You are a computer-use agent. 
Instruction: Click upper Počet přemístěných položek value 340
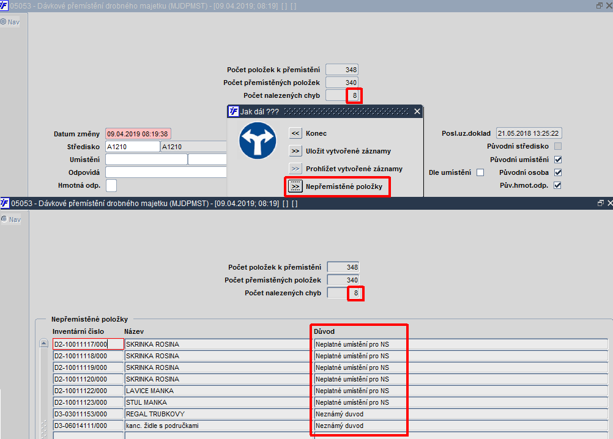click(342, 83)
